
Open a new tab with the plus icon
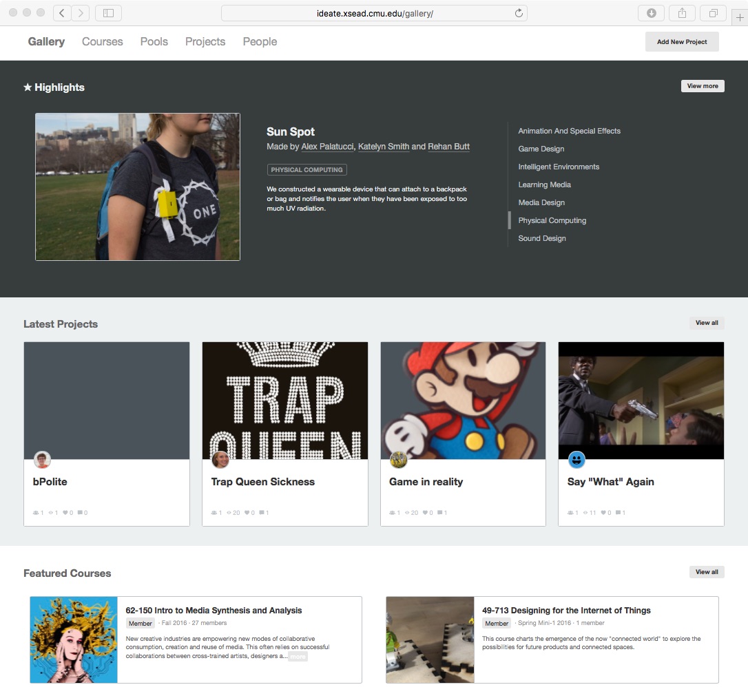(740, 18)
